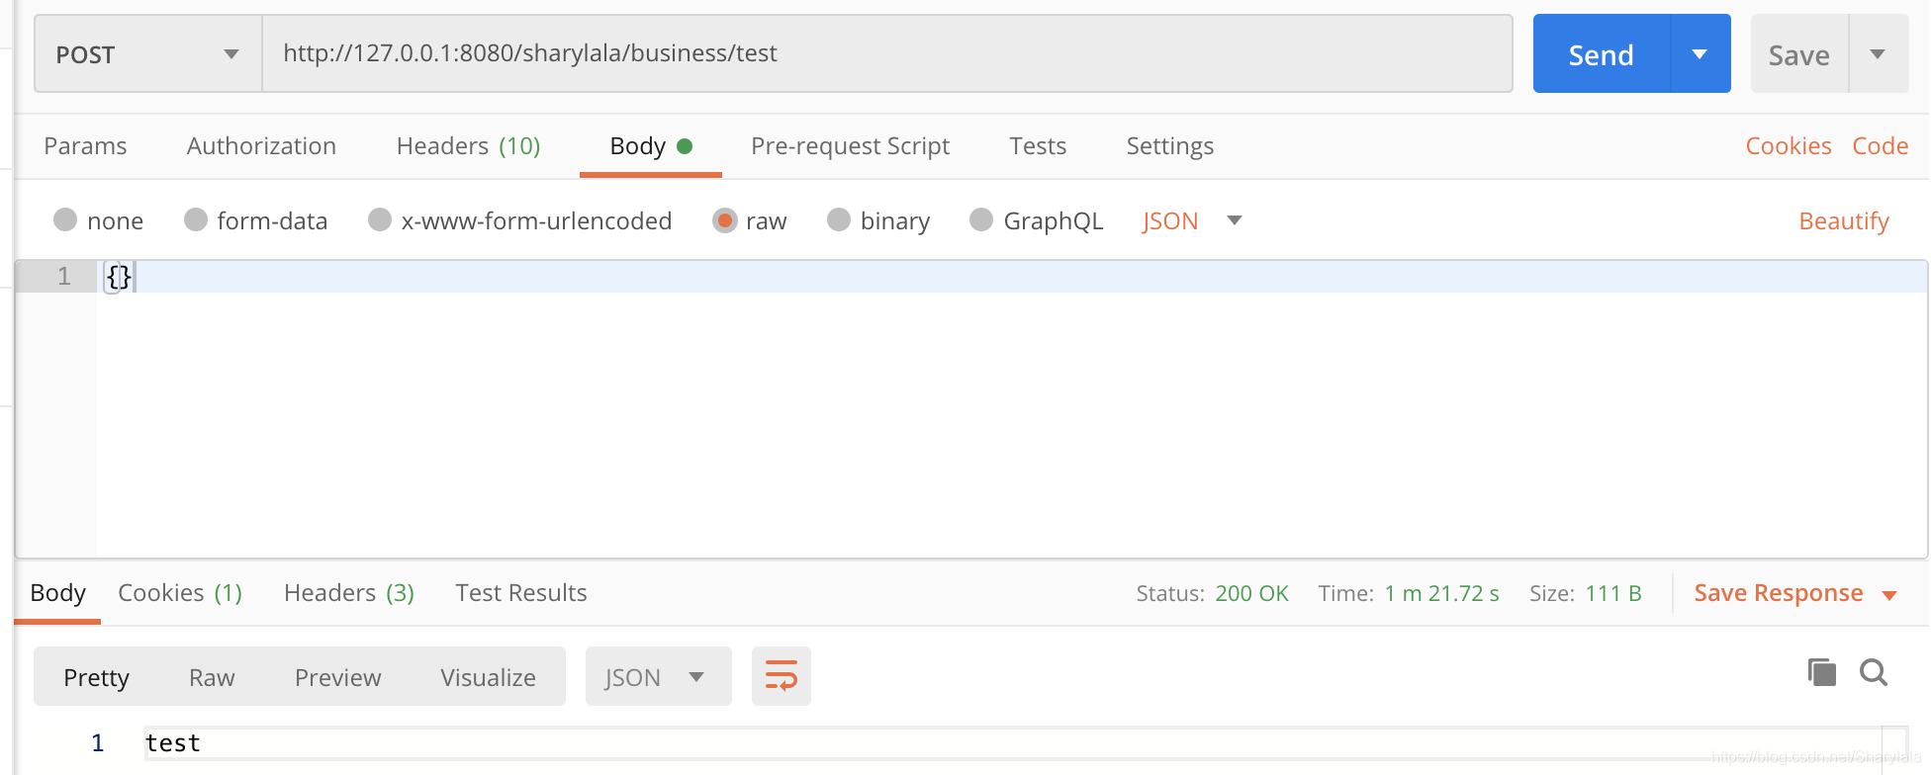
Task: Search within the response body
Action: 1874,672
